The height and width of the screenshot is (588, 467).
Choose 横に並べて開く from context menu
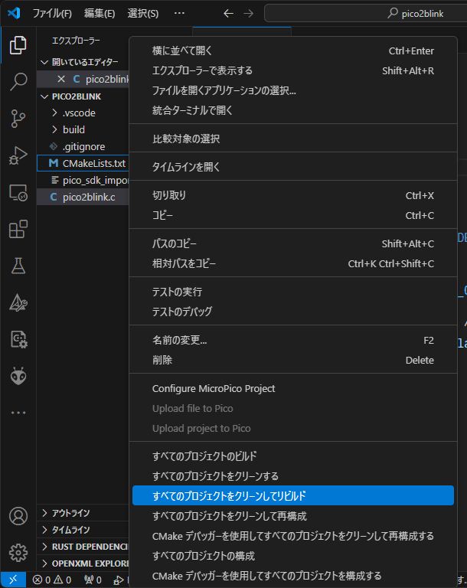pos(293,51)
